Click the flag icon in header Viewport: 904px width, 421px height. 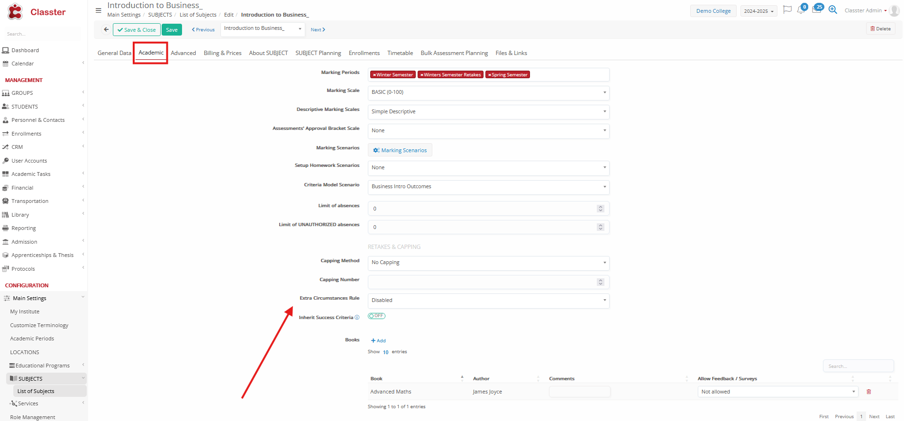[787, 10]
